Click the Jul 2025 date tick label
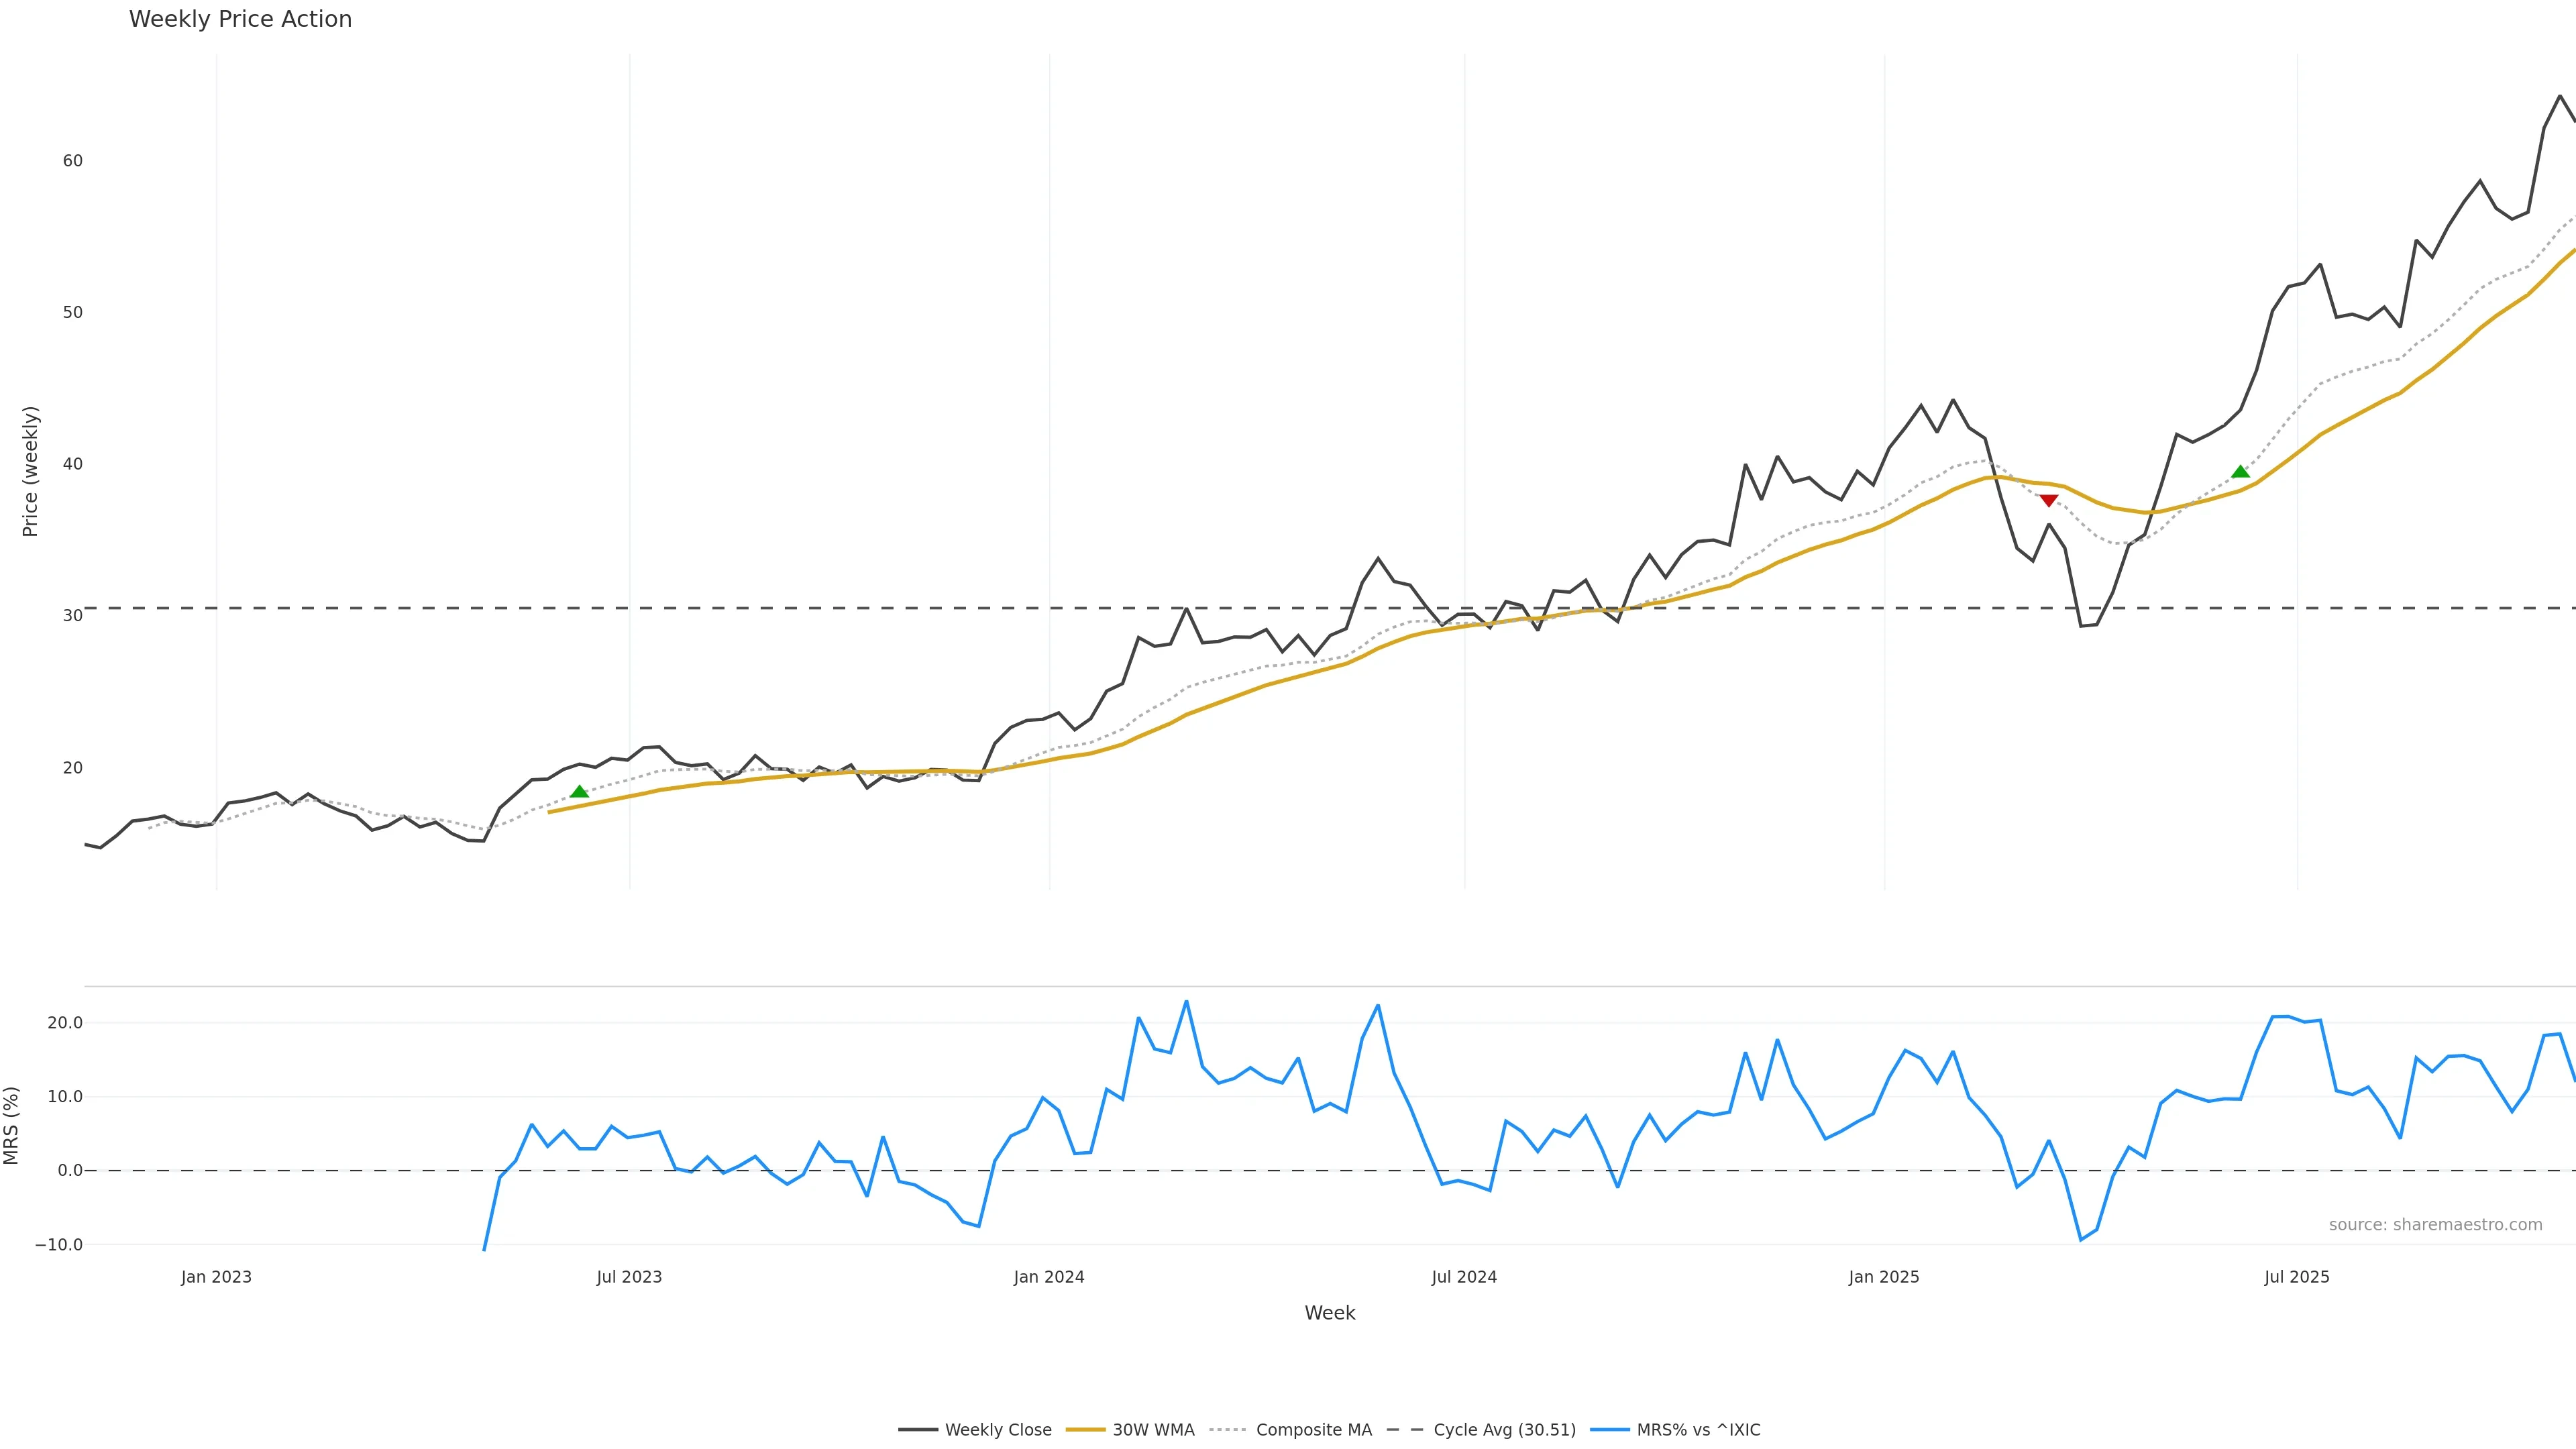This screenshot has width=2576, height=1449. pyautogui.click(x=2296, y=1277)
